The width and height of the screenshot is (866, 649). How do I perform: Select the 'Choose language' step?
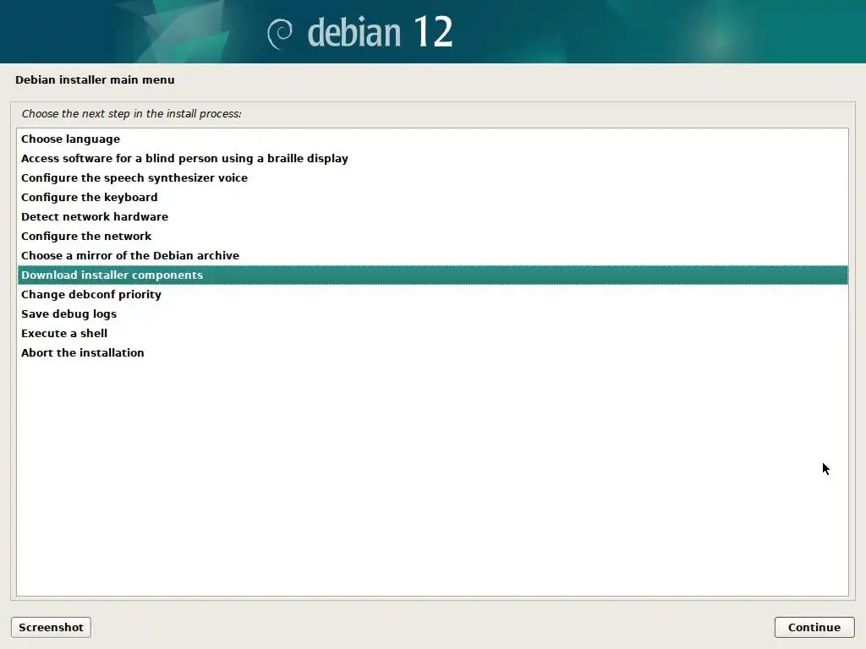[x=432, y=139]
